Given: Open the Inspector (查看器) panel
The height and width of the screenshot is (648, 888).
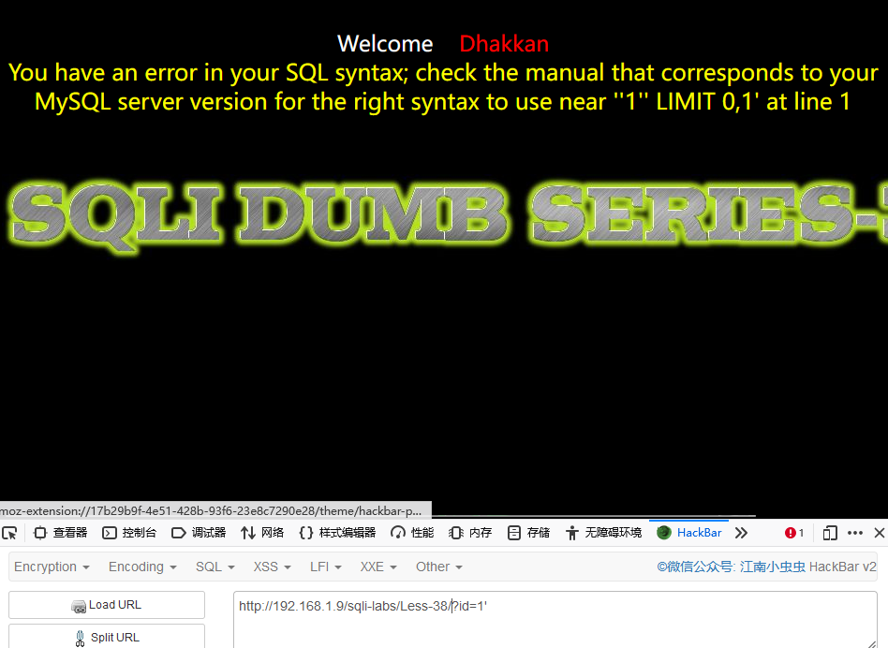Looking at the screenshot, I should click(x=61, y=533).
